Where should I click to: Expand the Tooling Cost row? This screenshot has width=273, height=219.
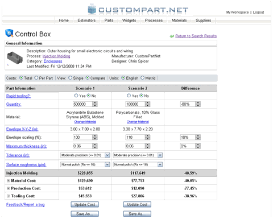pos(8,196)
